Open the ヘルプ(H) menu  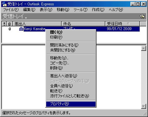pos(116,10)
